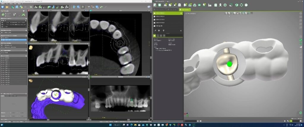Open dropdown arrow beside the green plus
Image resolution: width=304 pixels, height=127 pixels.
point(5,15)
